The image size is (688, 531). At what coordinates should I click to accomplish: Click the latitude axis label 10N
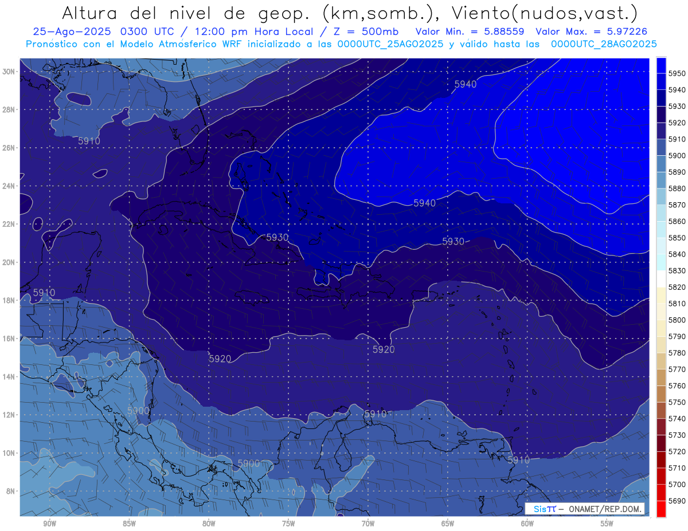[9, 453]
